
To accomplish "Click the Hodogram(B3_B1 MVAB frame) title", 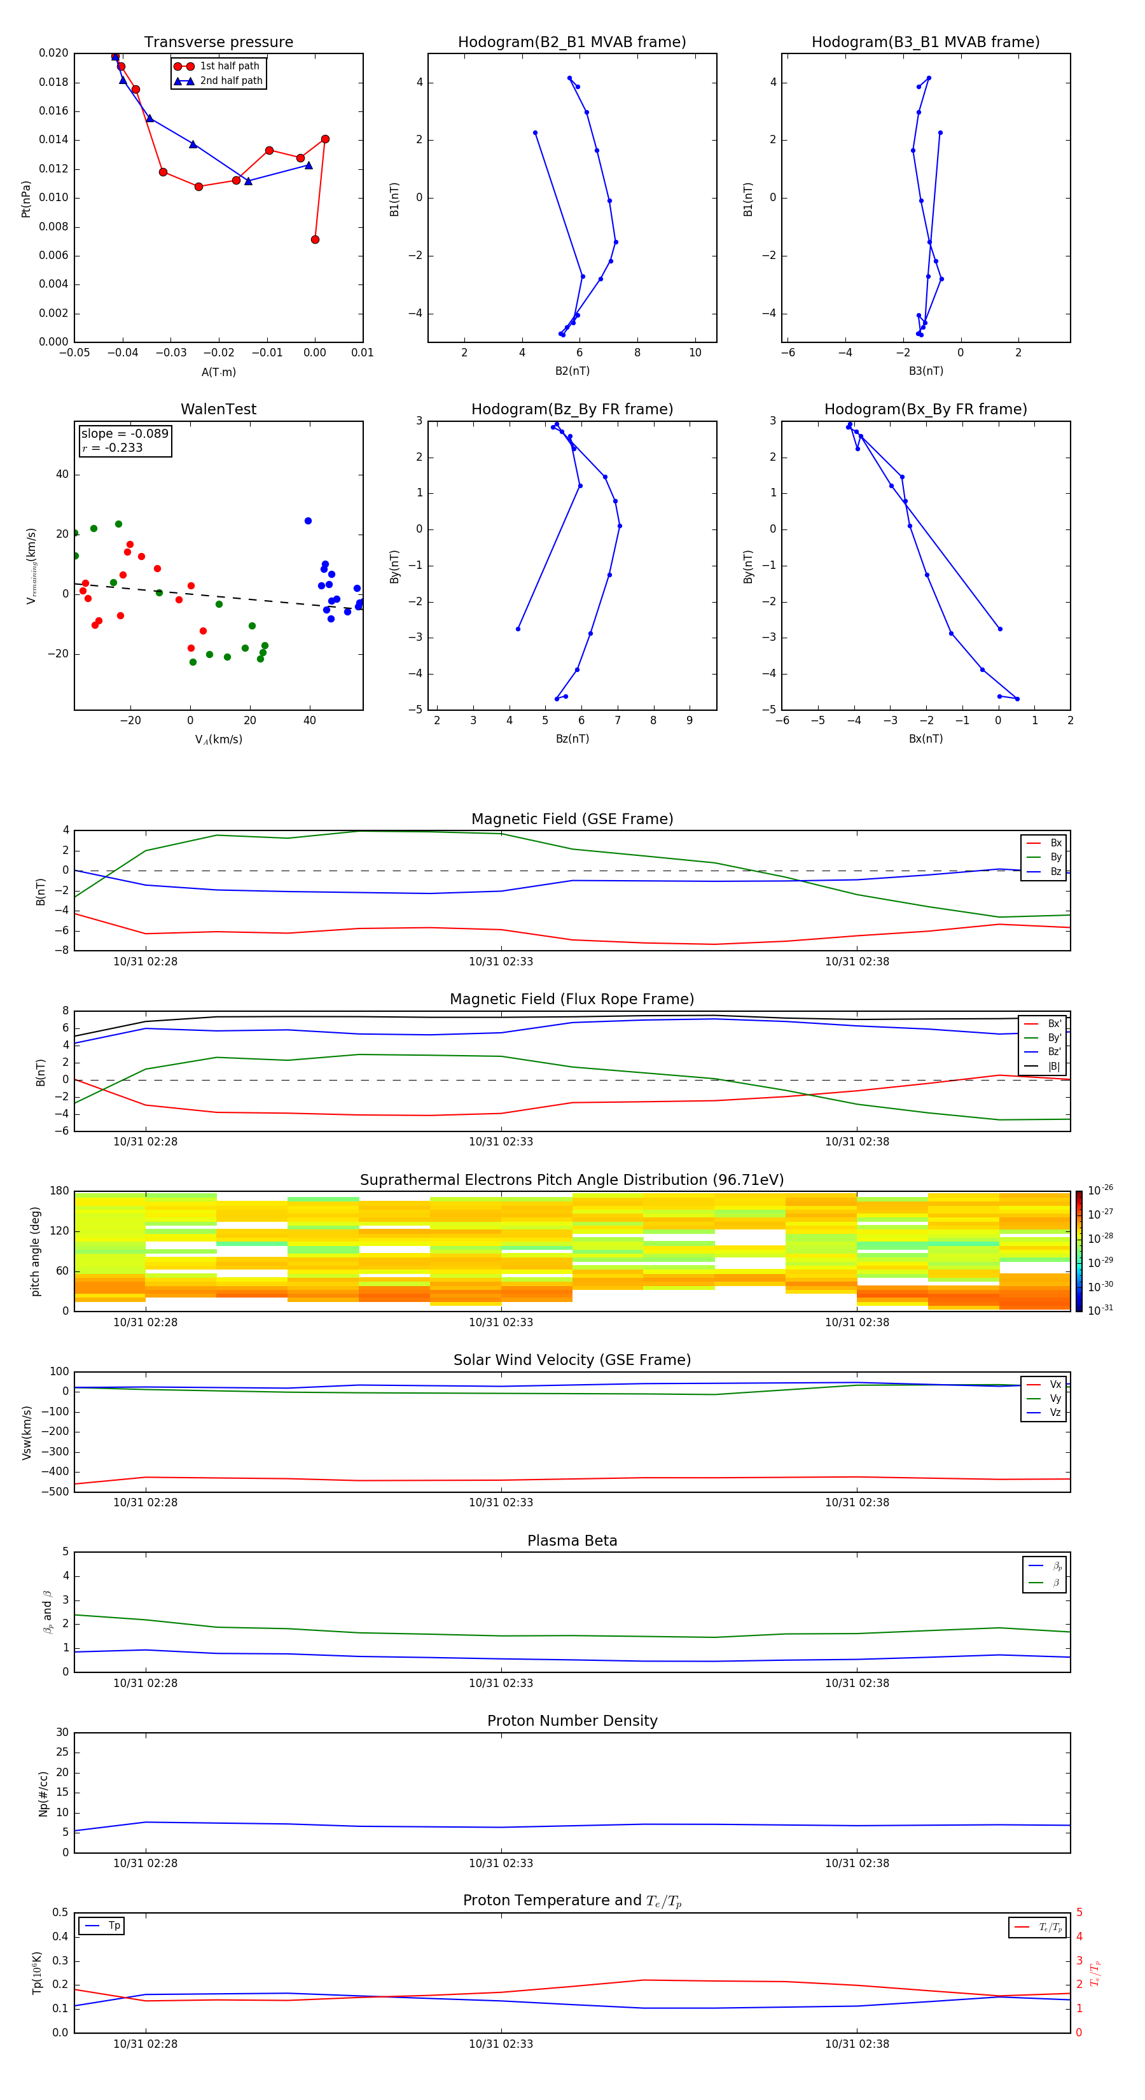I will [x=926, y=43].
